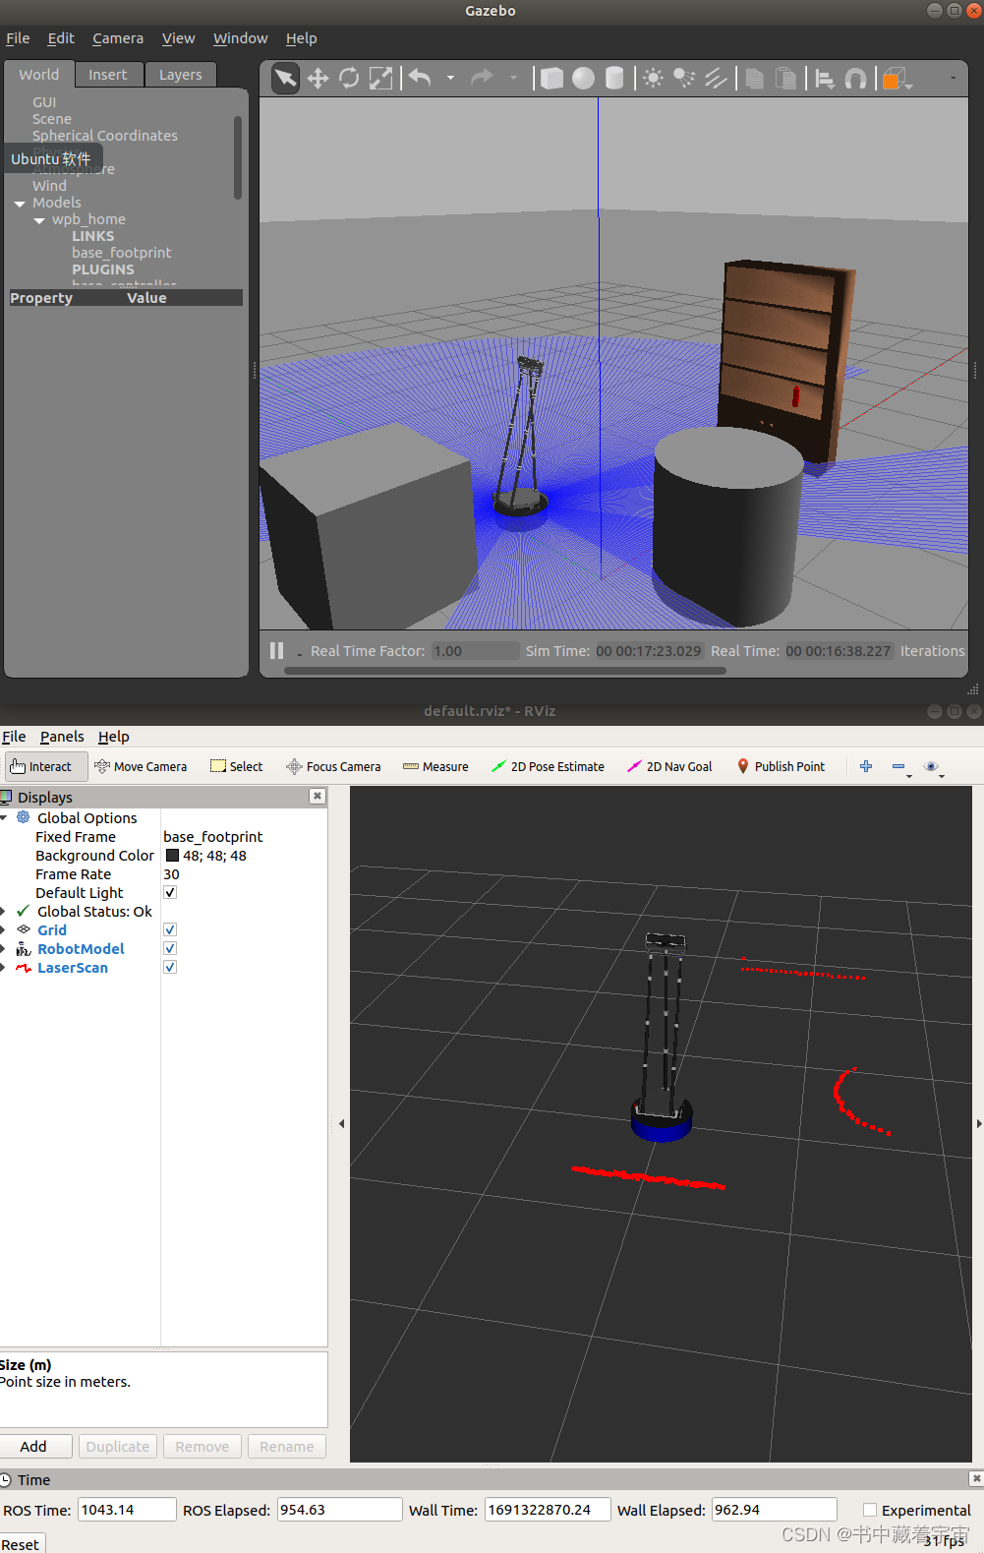The image size is (984, 1553).
Task: Open Gazebo Edit menu
Action: click(61, 38)
